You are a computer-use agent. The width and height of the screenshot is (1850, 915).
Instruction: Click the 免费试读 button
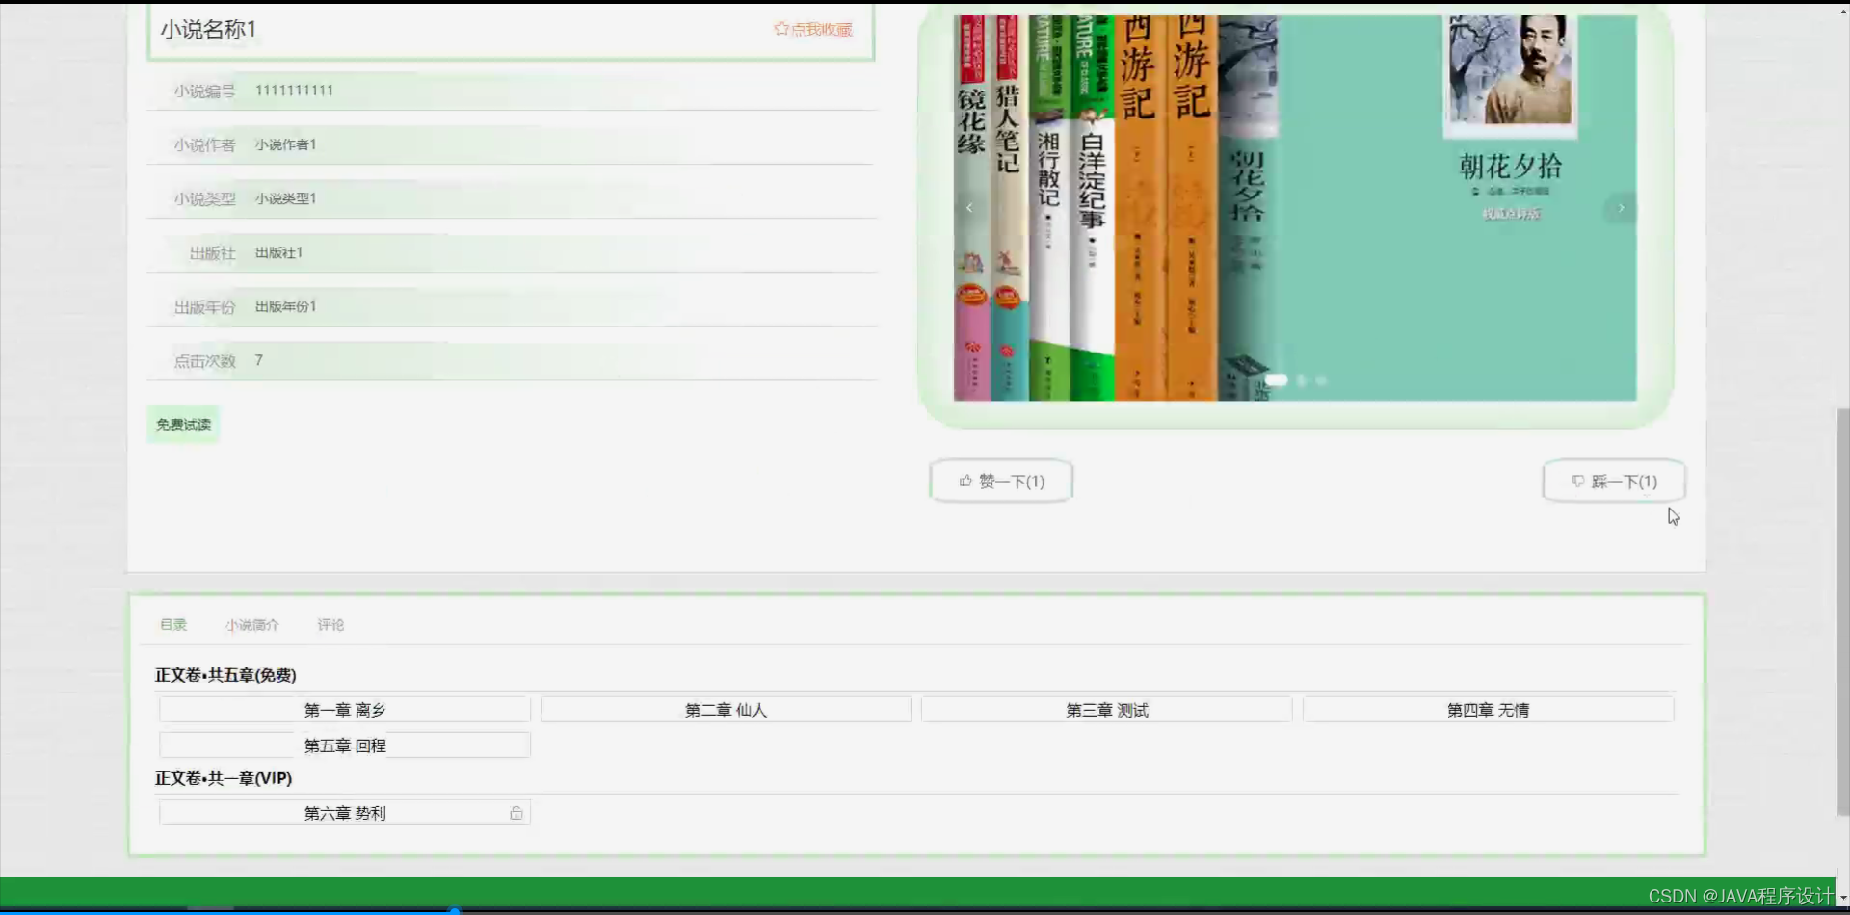(183, 424)
